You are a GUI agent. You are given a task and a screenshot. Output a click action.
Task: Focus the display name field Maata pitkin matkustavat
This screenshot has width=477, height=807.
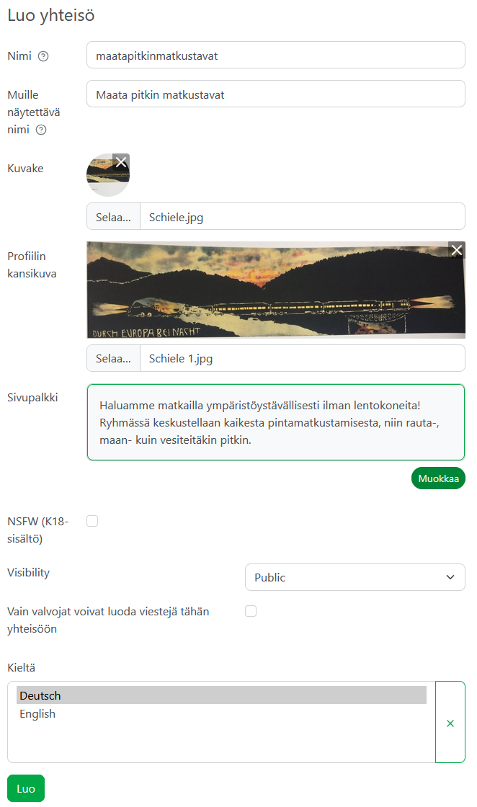276,94
